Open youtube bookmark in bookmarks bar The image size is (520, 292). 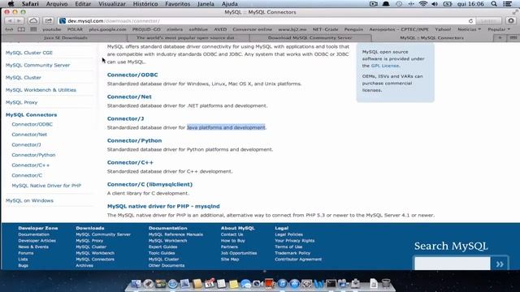click(x=52, y=29)
